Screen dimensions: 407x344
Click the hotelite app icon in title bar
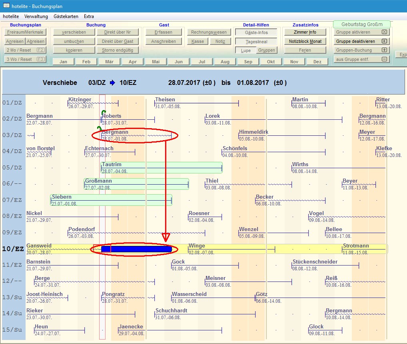point(6,6)
